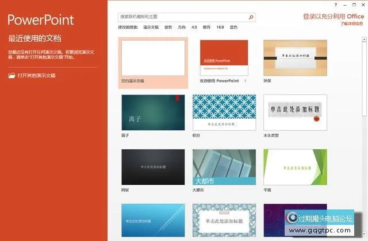This screenshot has height=241, width=368.
Task: Open the 离子 theme thumbnail
Action: point(152,112)
